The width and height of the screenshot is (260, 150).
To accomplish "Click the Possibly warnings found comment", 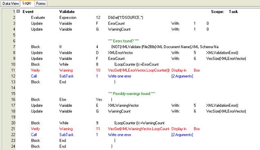I will point(132,94).
